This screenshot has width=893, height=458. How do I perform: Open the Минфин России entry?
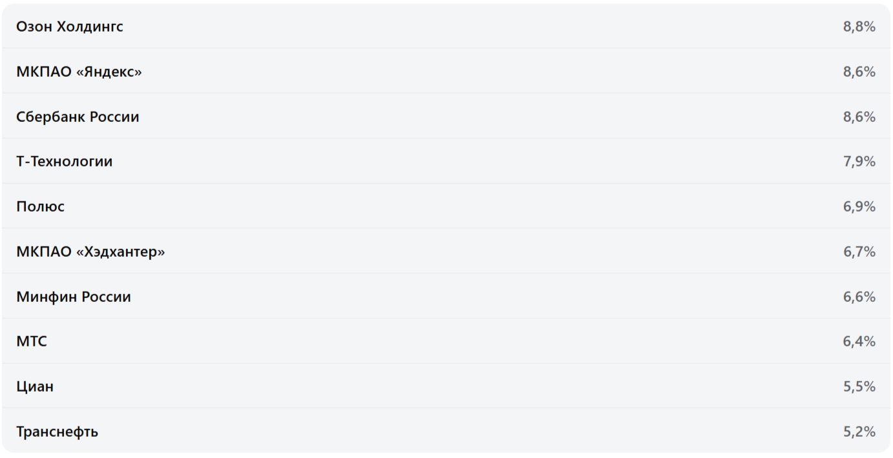pos(74,297)
